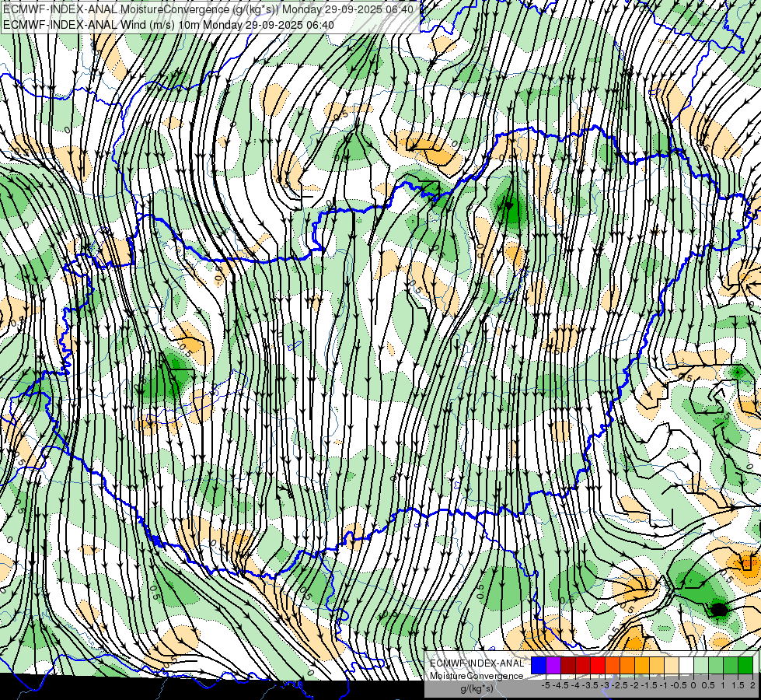Select the medium green swatch between 1 and 1.5
Viewport: 761px width, 700px height.
click(731, 665)
